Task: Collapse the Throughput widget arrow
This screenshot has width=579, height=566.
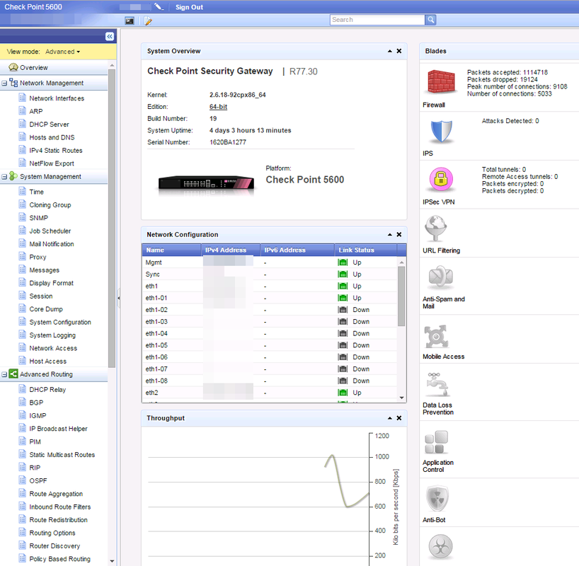Action: coord(389,418)
